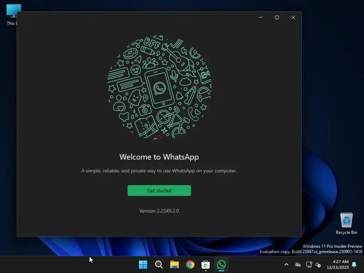Click the WhatsApp taskbar icon
The width and height of the screenshot is (364, 273).
221,264
